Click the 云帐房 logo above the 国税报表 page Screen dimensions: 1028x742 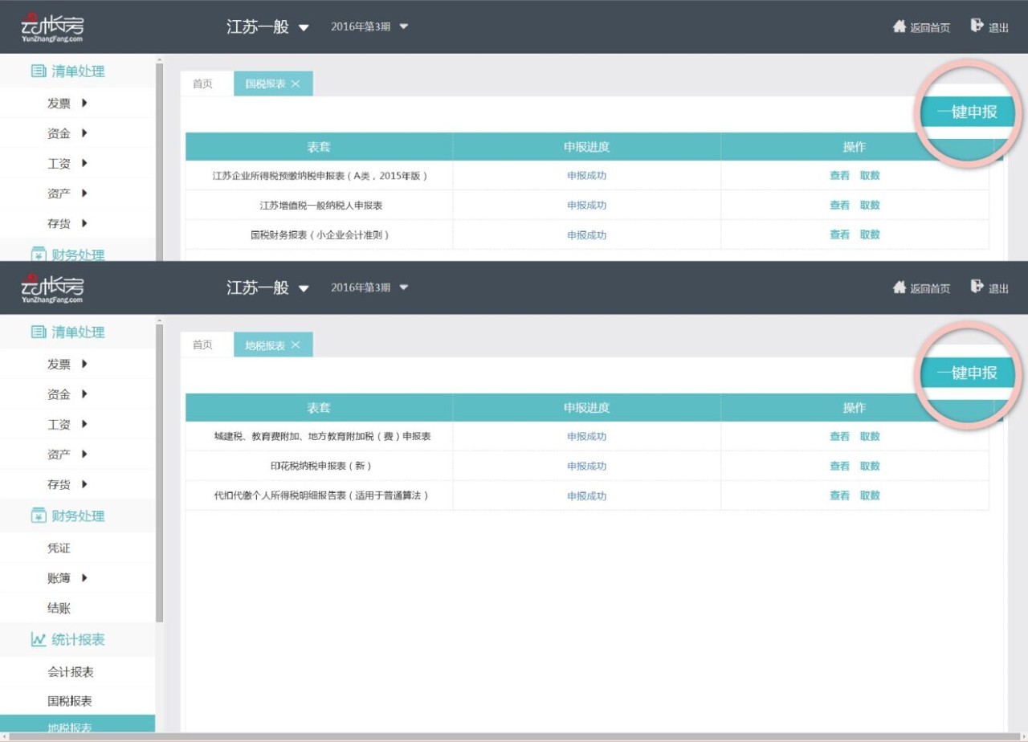[52, 26]
